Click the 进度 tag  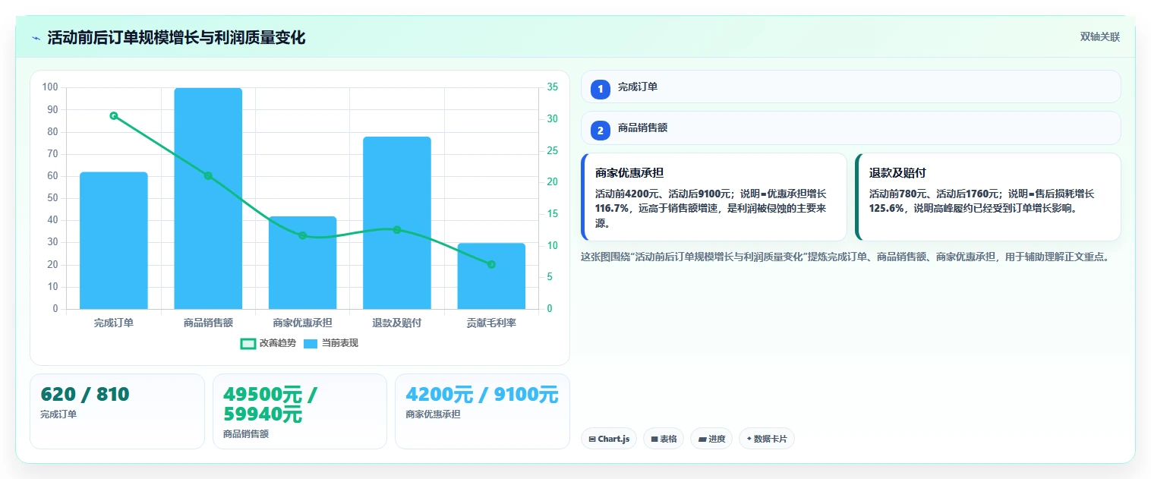point(711,439)
